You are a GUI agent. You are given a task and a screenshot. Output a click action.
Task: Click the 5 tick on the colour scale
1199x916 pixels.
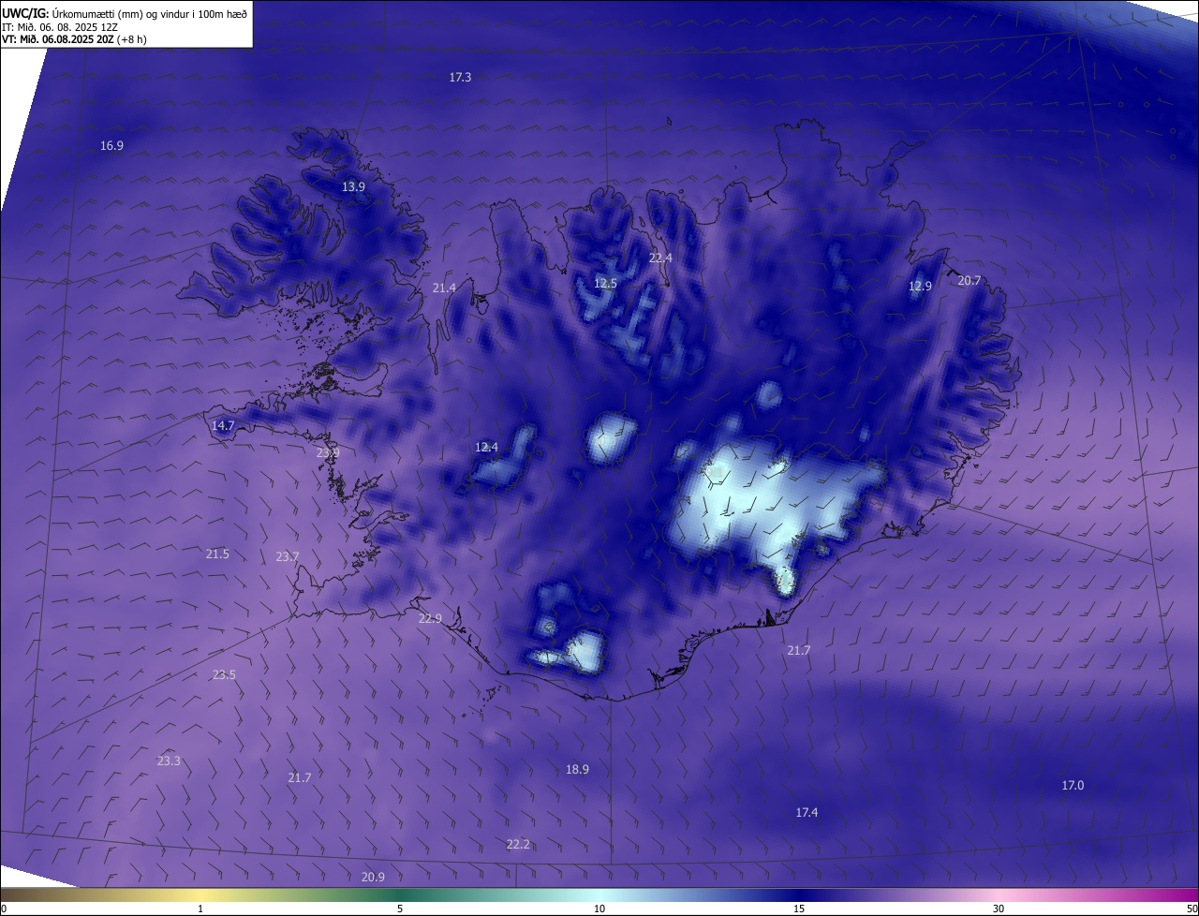(x=400, y=909)
